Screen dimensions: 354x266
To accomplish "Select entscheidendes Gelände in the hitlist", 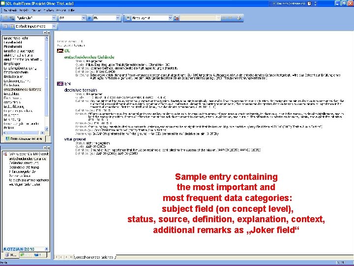I will pos(28,159).
